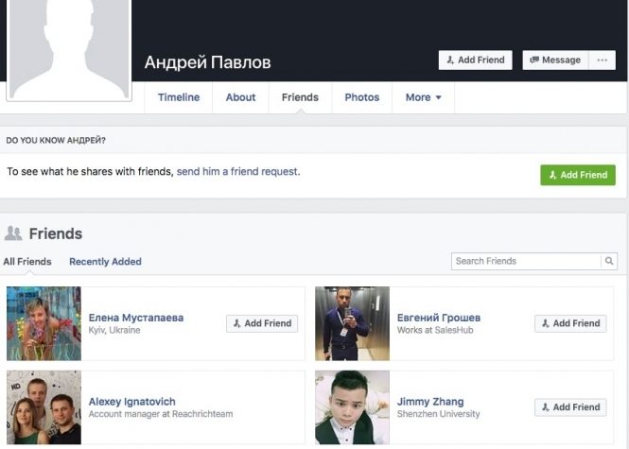This screenshot has width=629, height=449.
Task: Focus the Search Friends input field
Action: pyautogui.click(x=526, y=261)
